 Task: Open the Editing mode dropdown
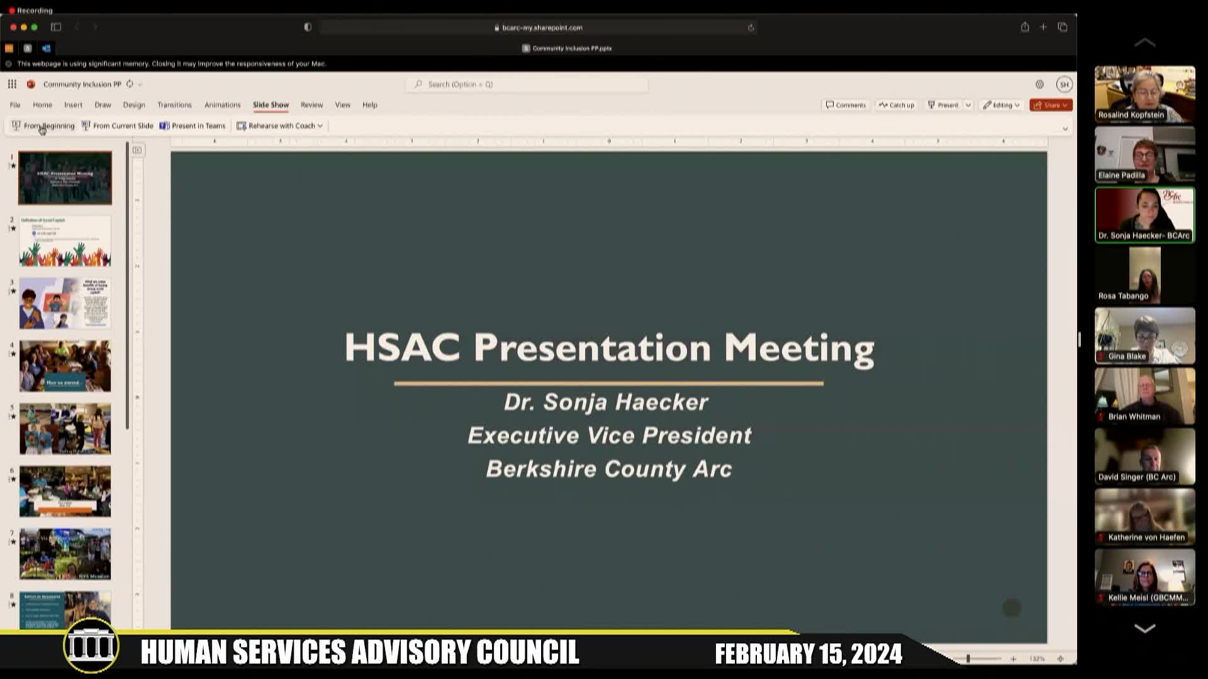coord(1001,105)
